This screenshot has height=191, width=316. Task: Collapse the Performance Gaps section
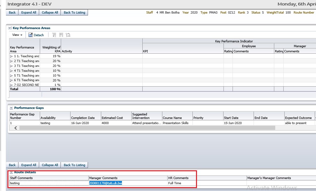click(x=11, y=108)
